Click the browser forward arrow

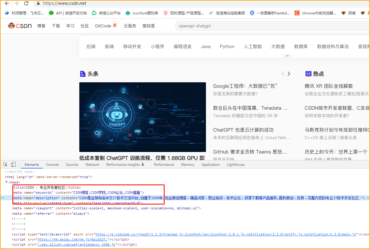[x=17, y=3]
